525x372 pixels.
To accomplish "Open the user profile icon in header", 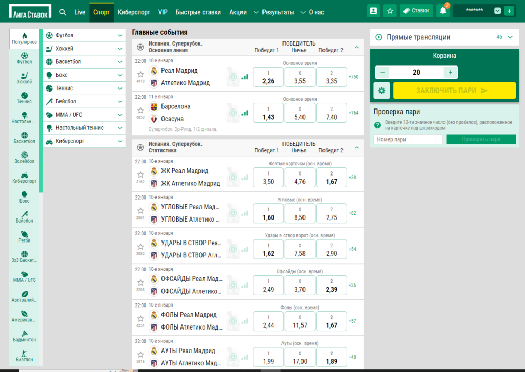I will tap(373, 11).
